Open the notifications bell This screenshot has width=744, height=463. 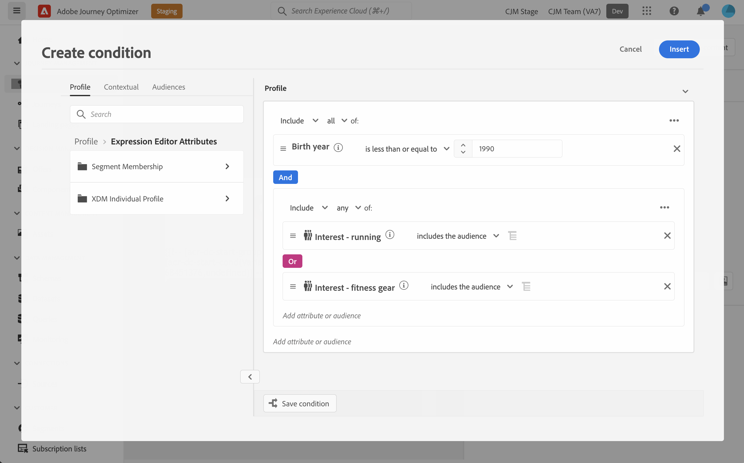point(700,11)
